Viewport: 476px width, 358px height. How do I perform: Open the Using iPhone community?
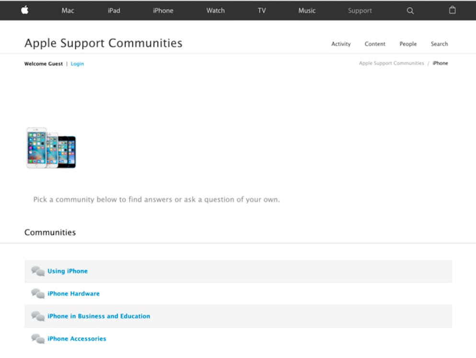pyautogui.click(x=68, y=271)
